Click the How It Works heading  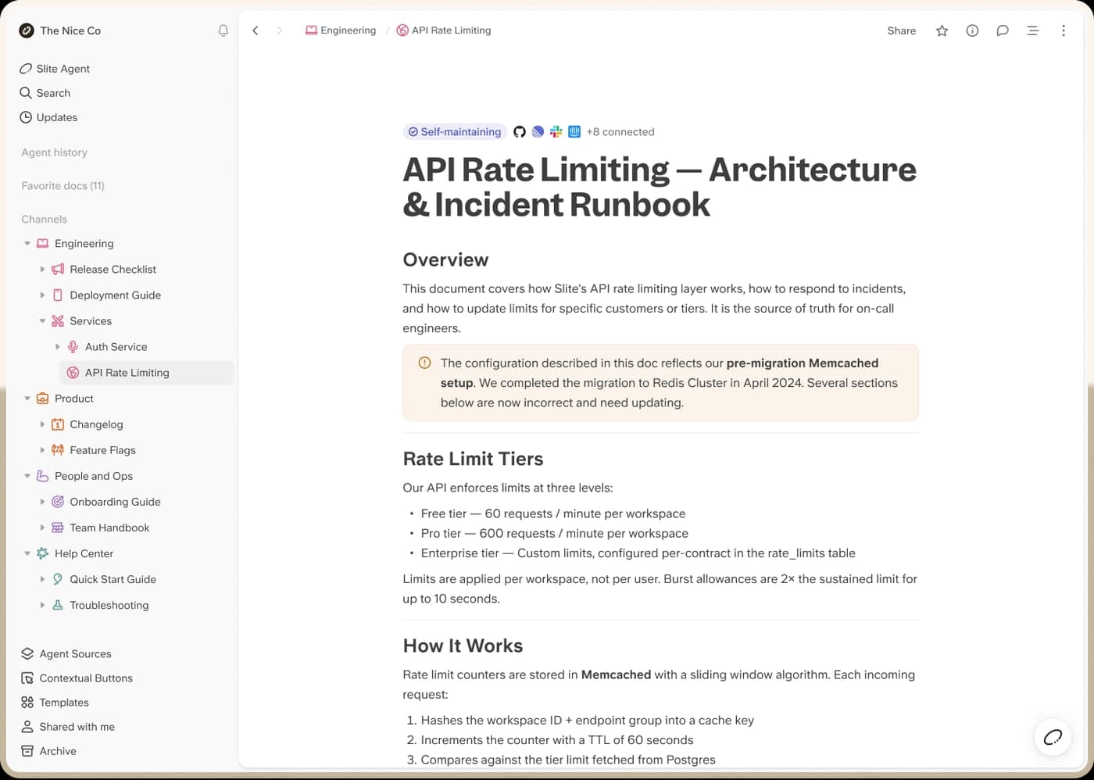(463, 646)
